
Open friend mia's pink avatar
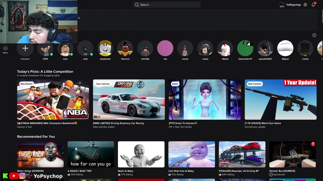click(165, 48)
